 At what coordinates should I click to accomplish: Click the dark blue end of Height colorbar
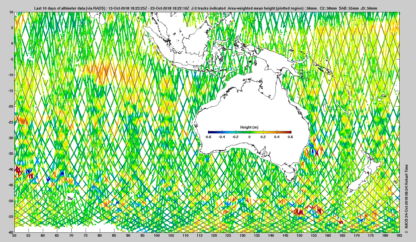point(210,132)
